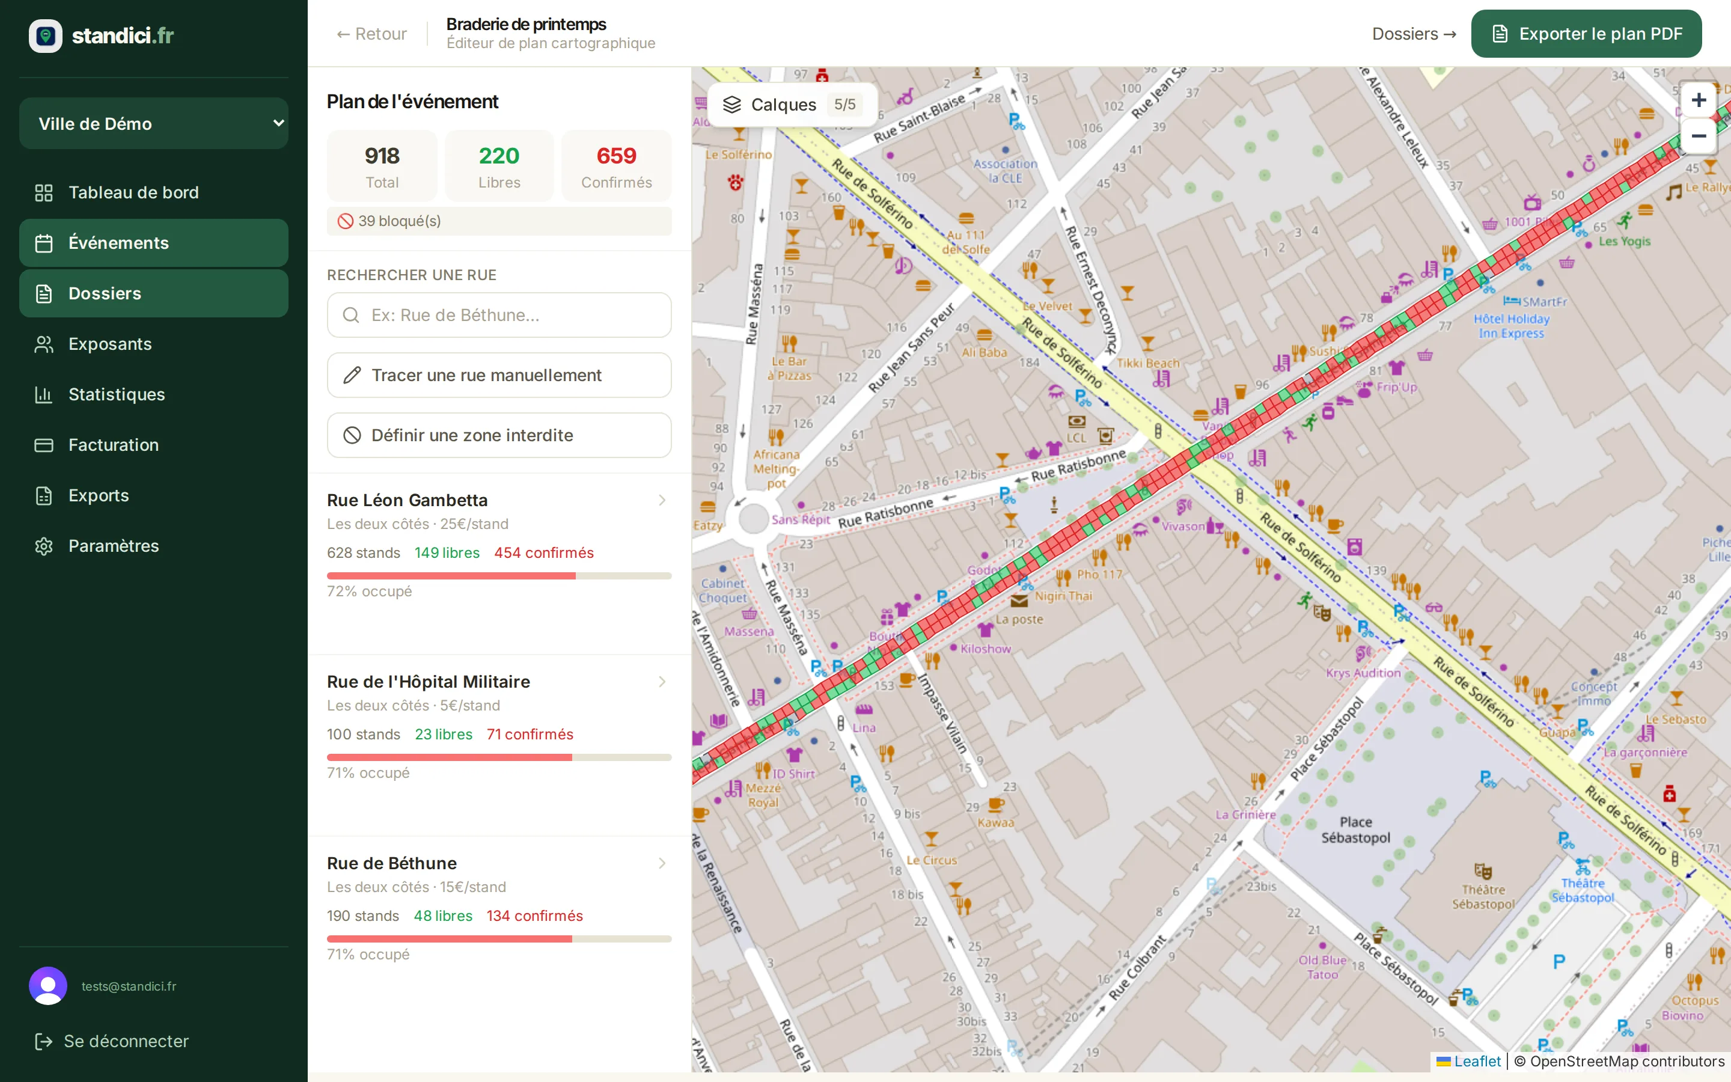Click '23 libres' under Hôpital Militaire
Image resolution: width=1731 pixels, height=1082 pixels.
point(444,734)
